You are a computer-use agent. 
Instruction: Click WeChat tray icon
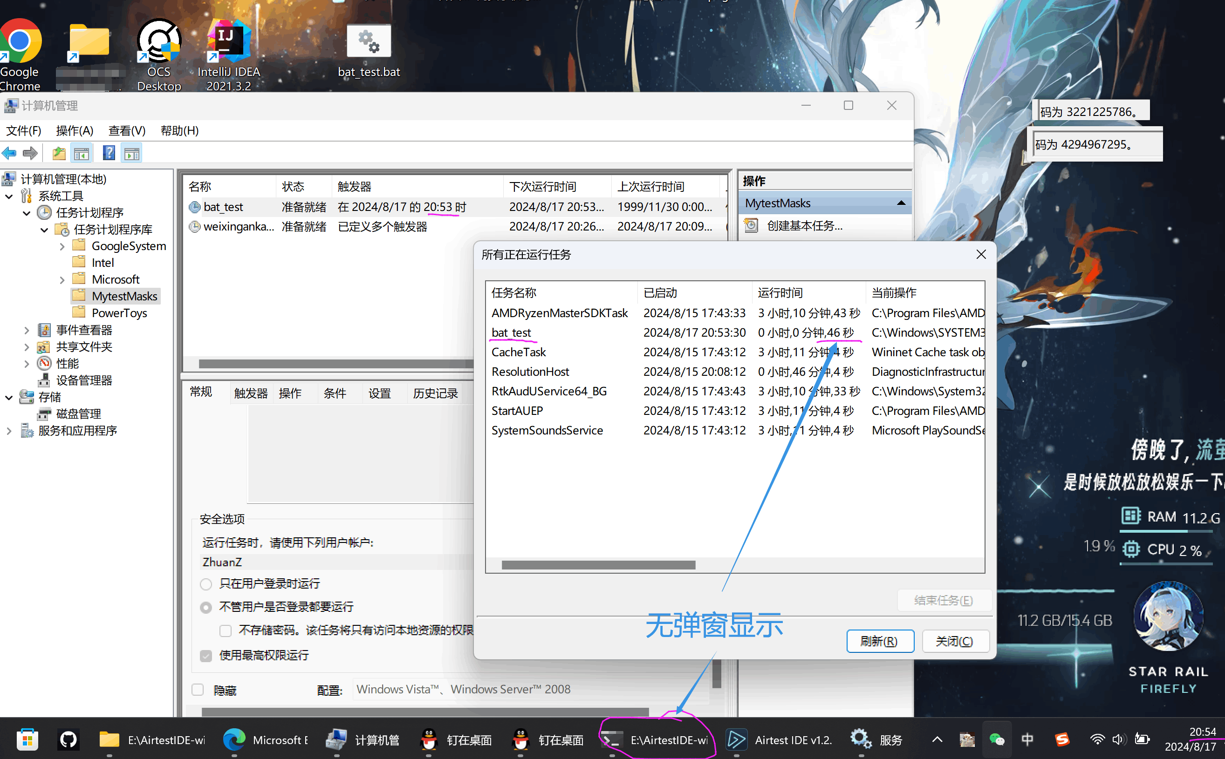(x=997, y=739)
